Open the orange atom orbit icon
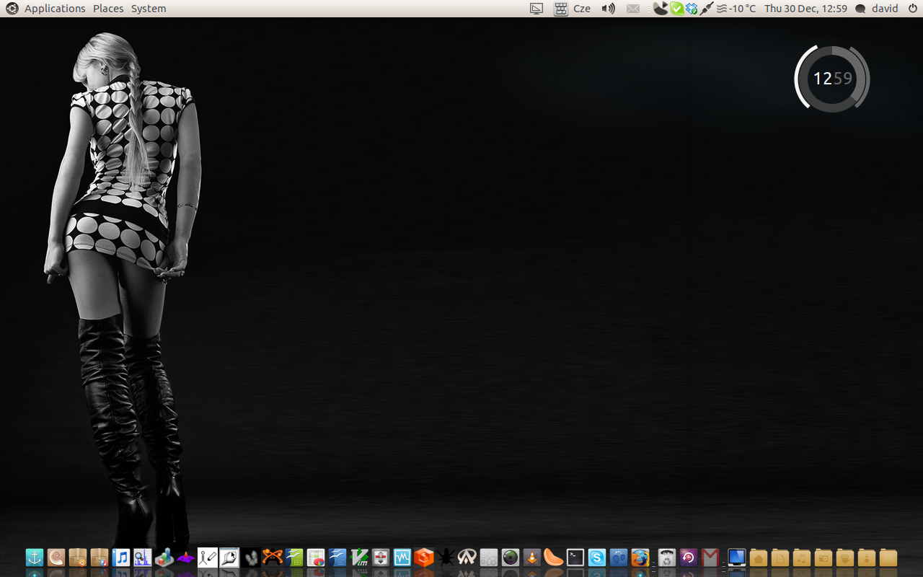The height and width of the screenshot is (577, 923). [x=273, y=558]
